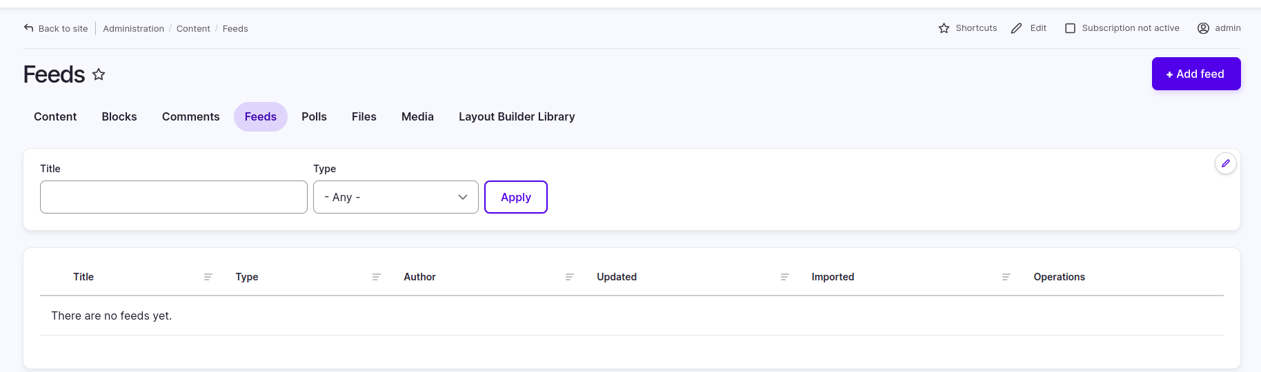Open the Administration breadcrumb link

(x=133, y=28)
